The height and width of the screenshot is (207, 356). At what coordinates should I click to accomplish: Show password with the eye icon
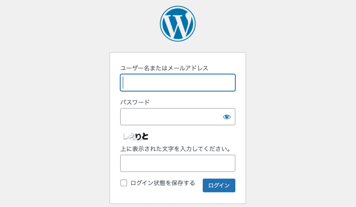pyautogui.click(x=227, y=117)
